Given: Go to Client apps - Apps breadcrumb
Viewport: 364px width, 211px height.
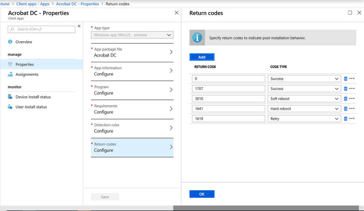Looking at the screenshot, I should pyautogui.click(x=33, y=4).
